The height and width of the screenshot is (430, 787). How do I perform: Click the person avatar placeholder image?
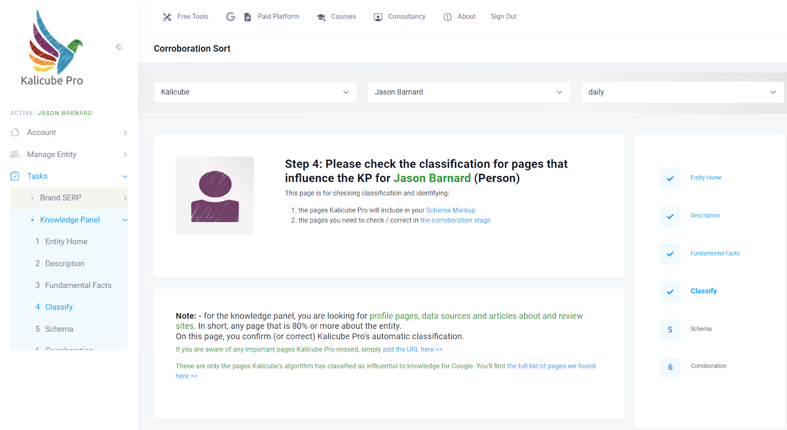pyautogui.click(x=215, y=196)
